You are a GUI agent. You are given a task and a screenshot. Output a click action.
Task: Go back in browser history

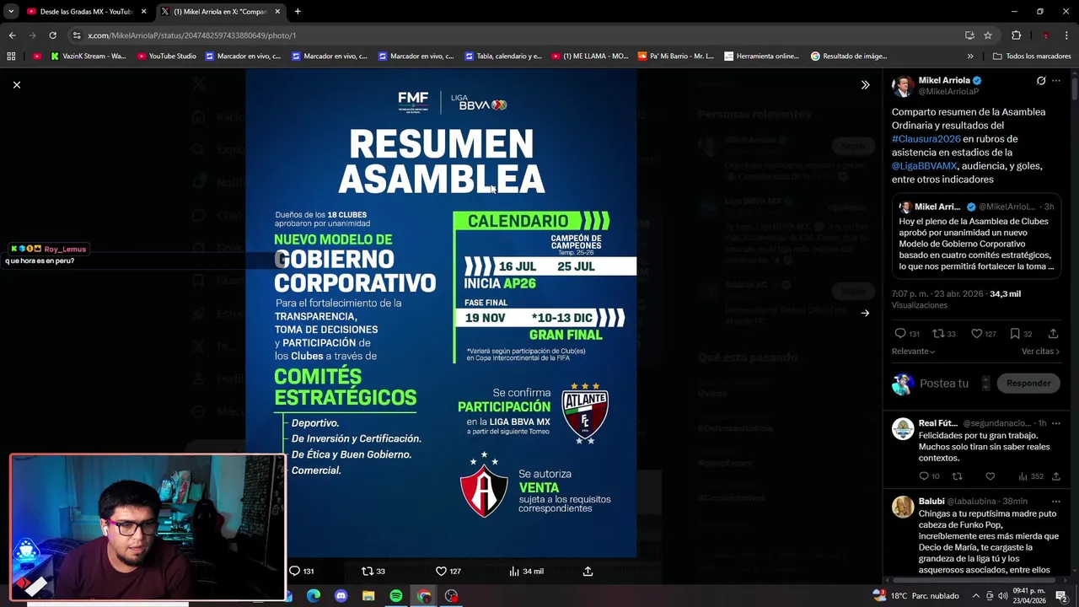(x=12, y=35)
